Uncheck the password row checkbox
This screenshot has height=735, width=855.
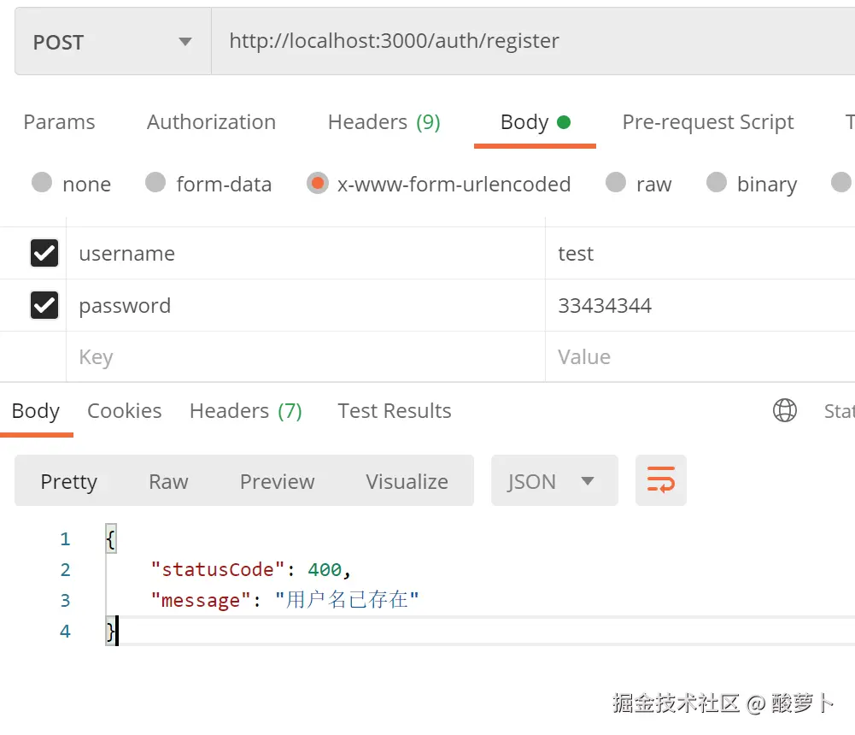(44, 306)
